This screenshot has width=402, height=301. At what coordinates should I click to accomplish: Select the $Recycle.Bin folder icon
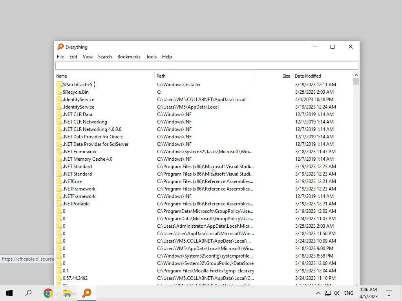[x=59, y=92]
